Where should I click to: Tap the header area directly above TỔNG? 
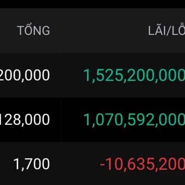(x=33, y=15)
